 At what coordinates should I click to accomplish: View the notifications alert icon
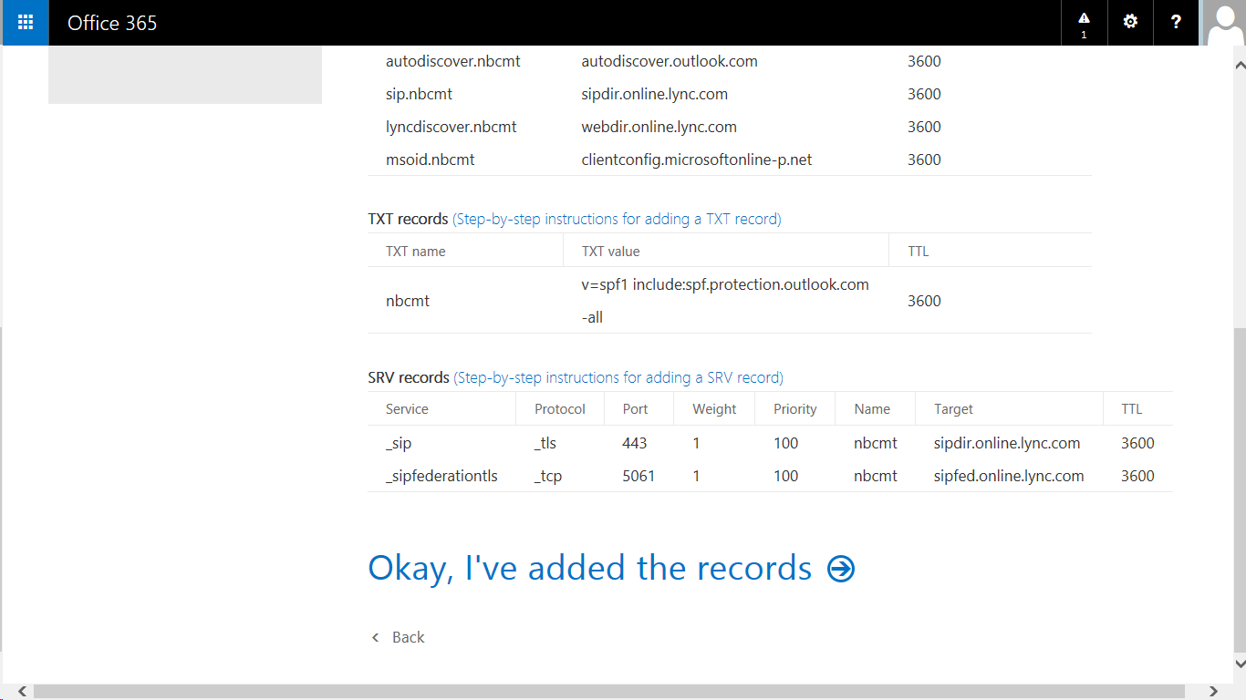1084,23
